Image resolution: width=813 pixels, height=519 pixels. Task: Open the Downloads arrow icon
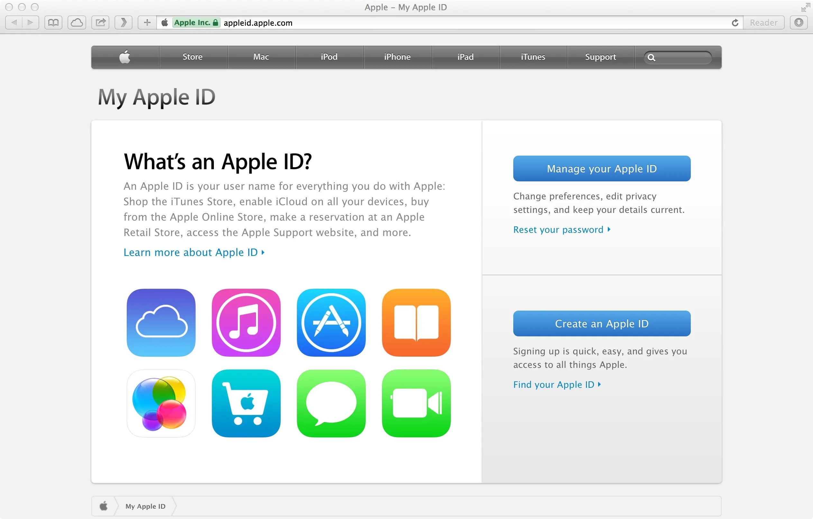coord(799,23)
